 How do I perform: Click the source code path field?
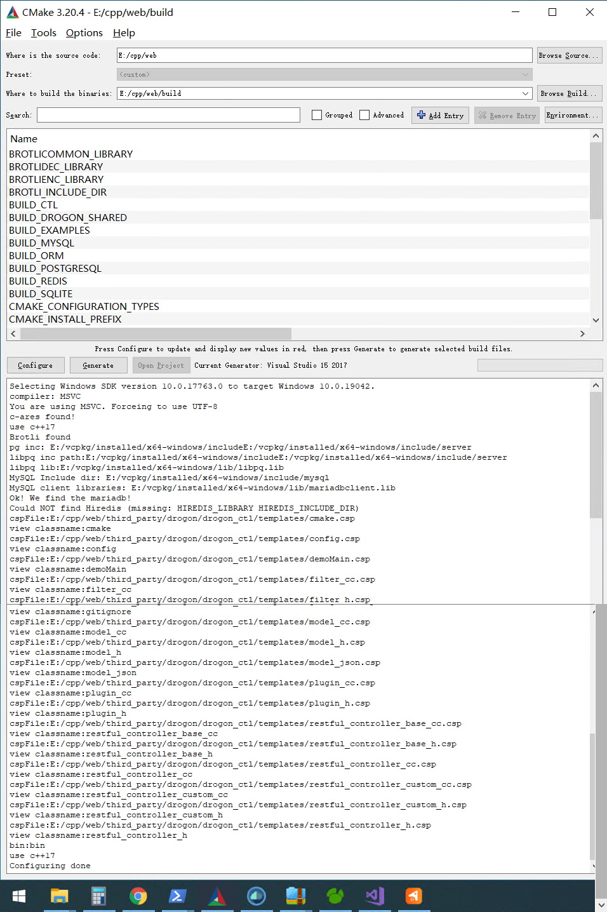pos(324,55)
